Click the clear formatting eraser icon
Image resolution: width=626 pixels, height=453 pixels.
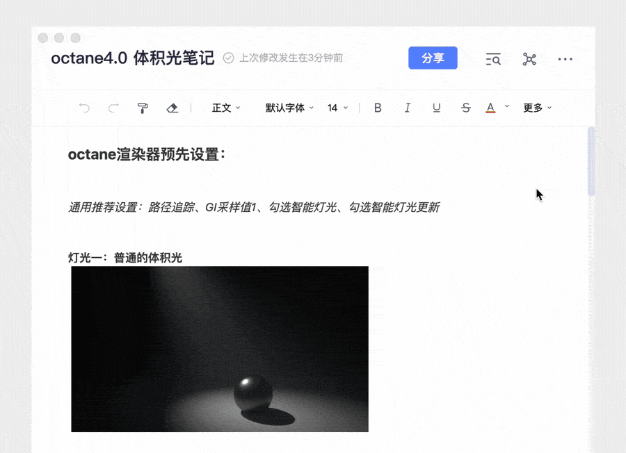coord(172,108)
